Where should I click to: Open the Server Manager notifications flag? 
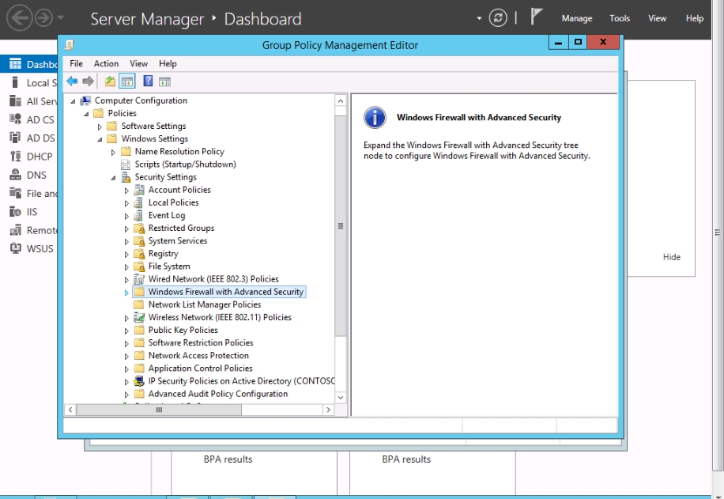pos(537,18)
